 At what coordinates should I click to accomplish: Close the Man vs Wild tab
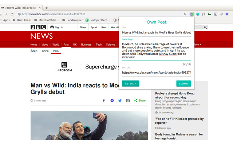[x=40, y=8]
